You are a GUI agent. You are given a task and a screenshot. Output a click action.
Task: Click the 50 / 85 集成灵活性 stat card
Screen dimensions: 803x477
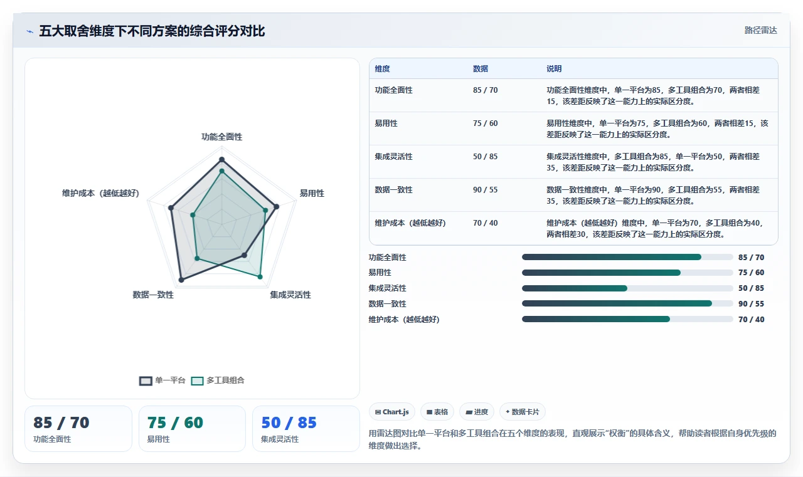(306, 429)
